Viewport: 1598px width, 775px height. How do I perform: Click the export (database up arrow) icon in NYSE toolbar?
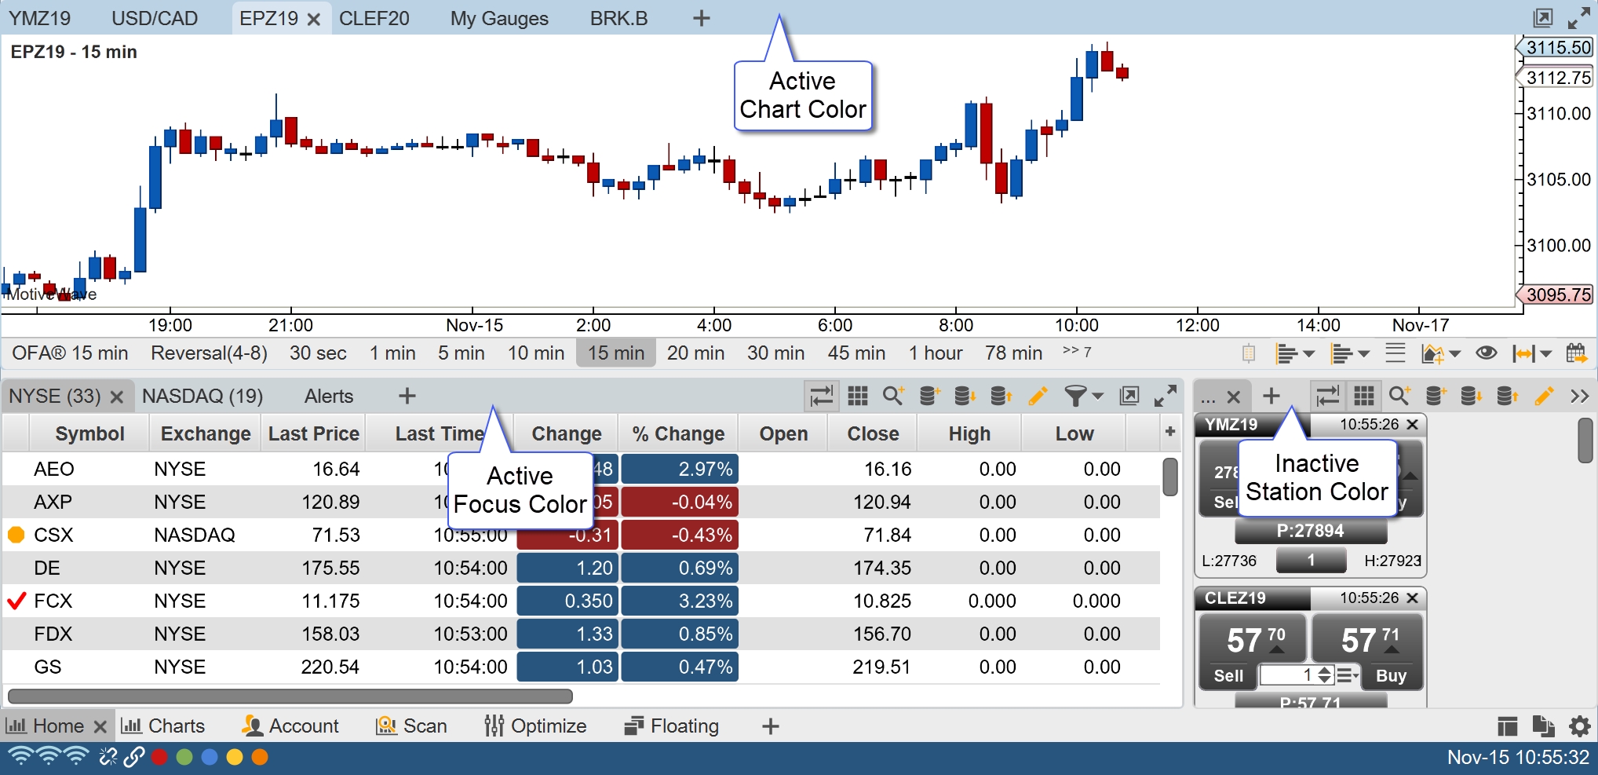[1001, 396]
